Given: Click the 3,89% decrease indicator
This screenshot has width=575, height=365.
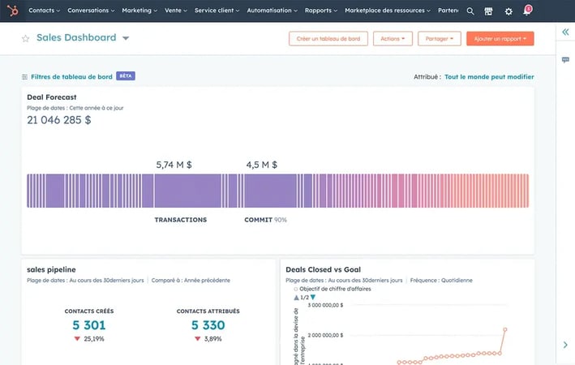Looking at the screenshot, I should (208, 339).
